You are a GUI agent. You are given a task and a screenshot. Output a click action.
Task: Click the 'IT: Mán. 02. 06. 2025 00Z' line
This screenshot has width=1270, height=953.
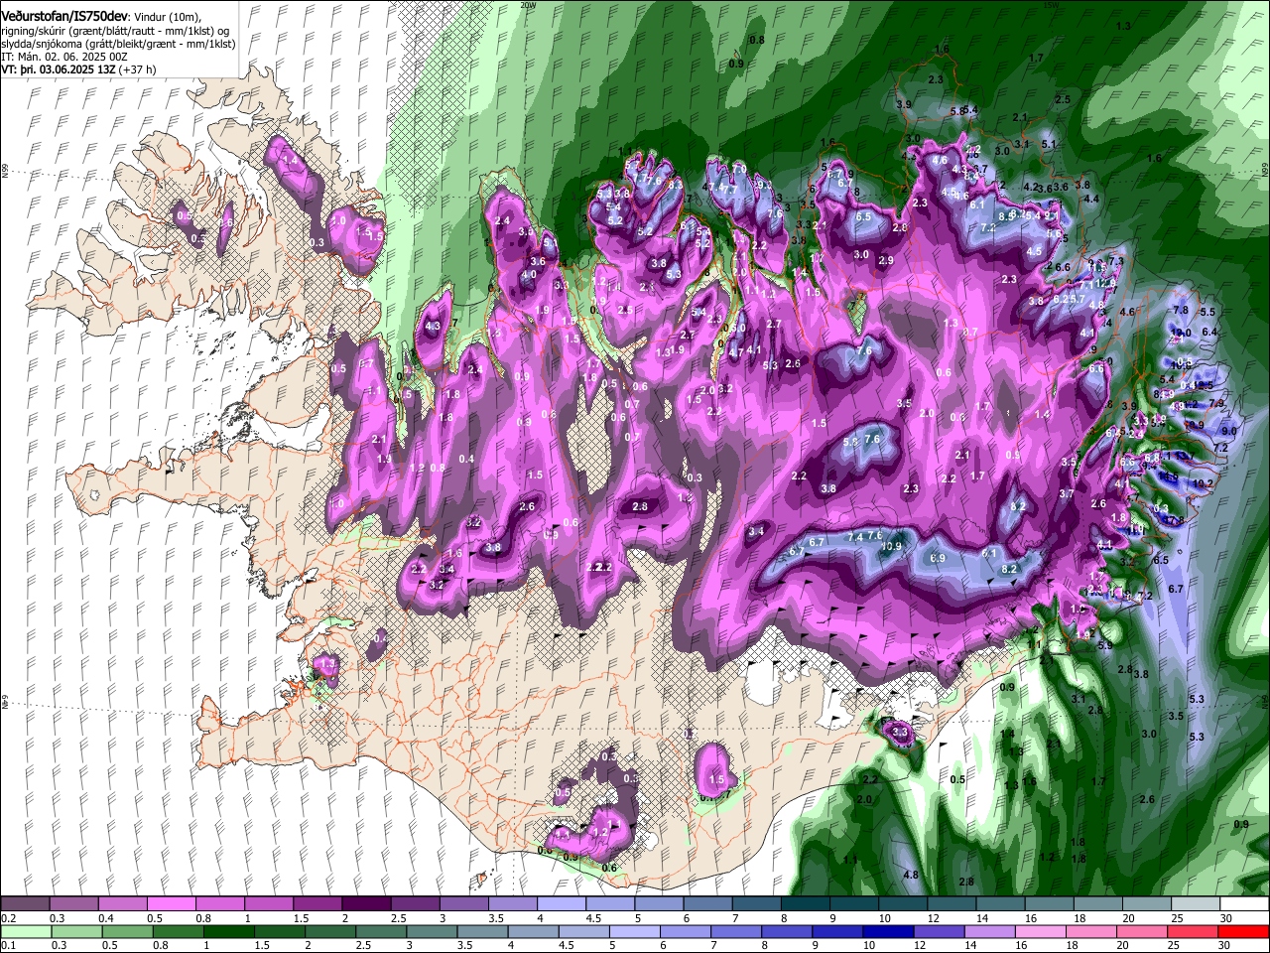point(63,58)
